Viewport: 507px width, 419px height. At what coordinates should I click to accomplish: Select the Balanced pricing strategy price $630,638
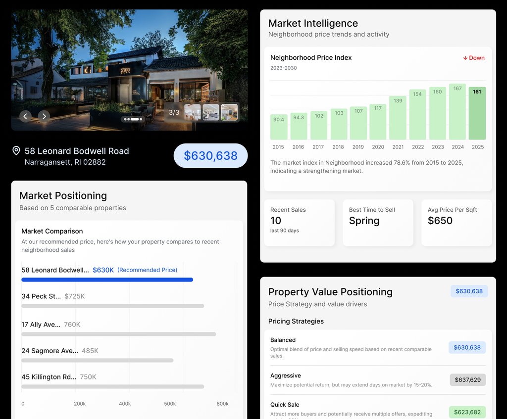click(x=467, y=347)
